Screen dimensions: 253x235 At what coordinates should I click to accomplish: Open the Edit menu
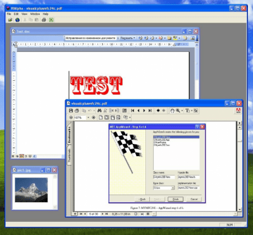click(x=16, y=14)
